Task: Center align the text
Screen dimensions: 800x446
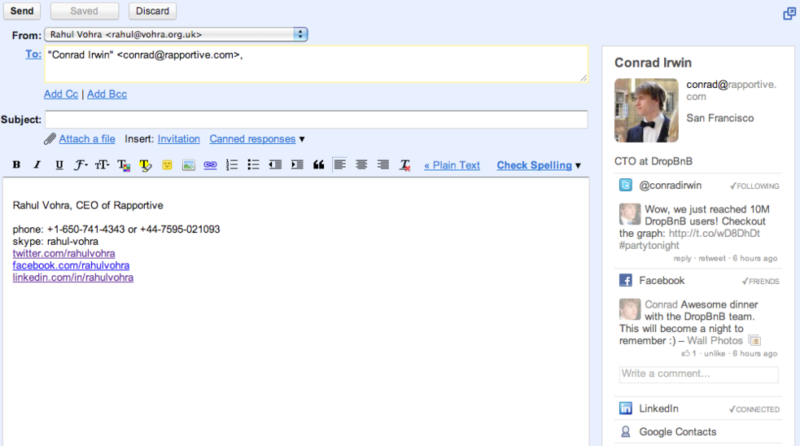Action: pos(361,165)
